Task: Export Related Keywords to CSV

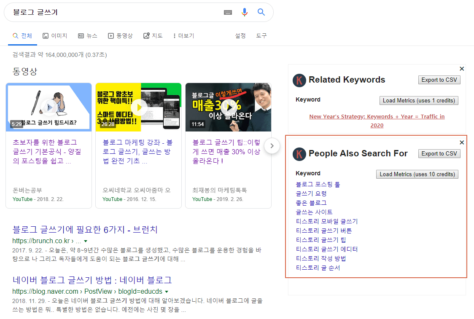Action: tap(439, 80)
